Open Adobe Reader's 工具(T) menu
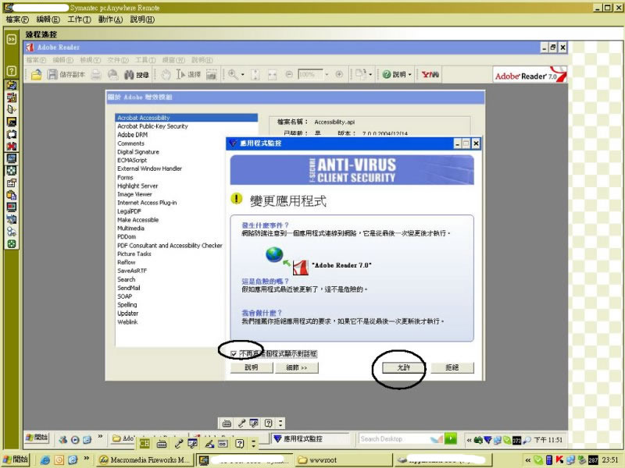The image size is (625, 468). click(145, 60)
